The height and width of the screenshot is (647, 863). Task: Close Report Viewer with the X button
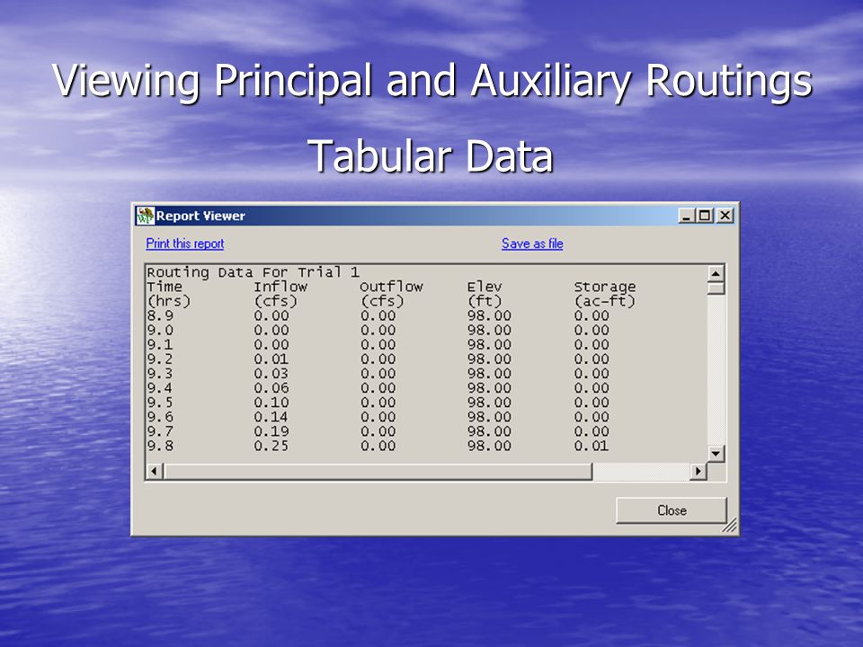click(x=725, y=216)
